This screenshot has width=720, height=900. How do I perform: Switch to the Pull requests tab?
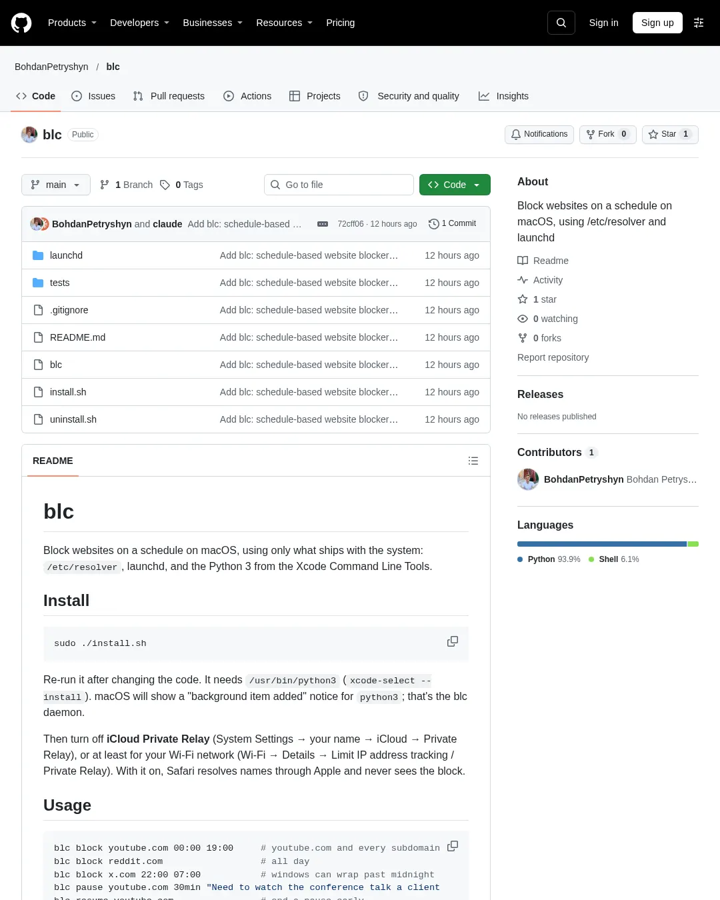169,96
